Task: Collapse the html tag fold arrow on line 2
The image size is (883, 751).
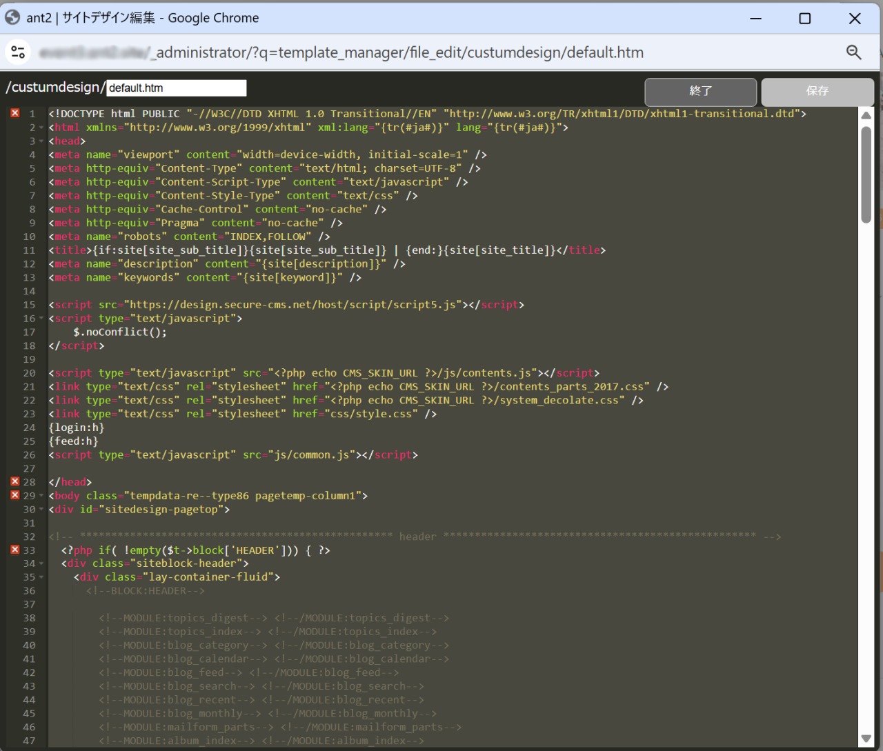Action: 41,128
